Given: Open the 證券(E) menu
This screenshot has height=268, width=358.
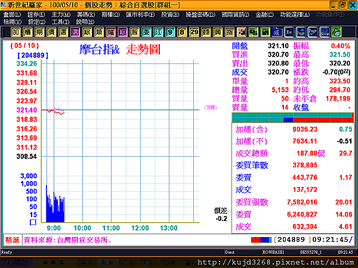Looking at the screenshot, I should pos(36,15).
